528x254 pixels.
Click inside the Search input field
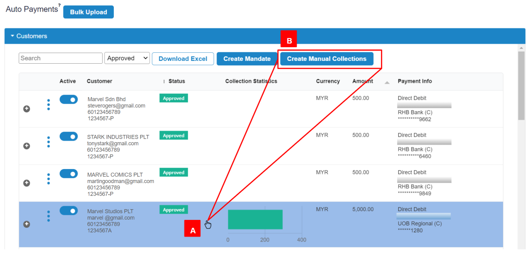click(60, 58)
